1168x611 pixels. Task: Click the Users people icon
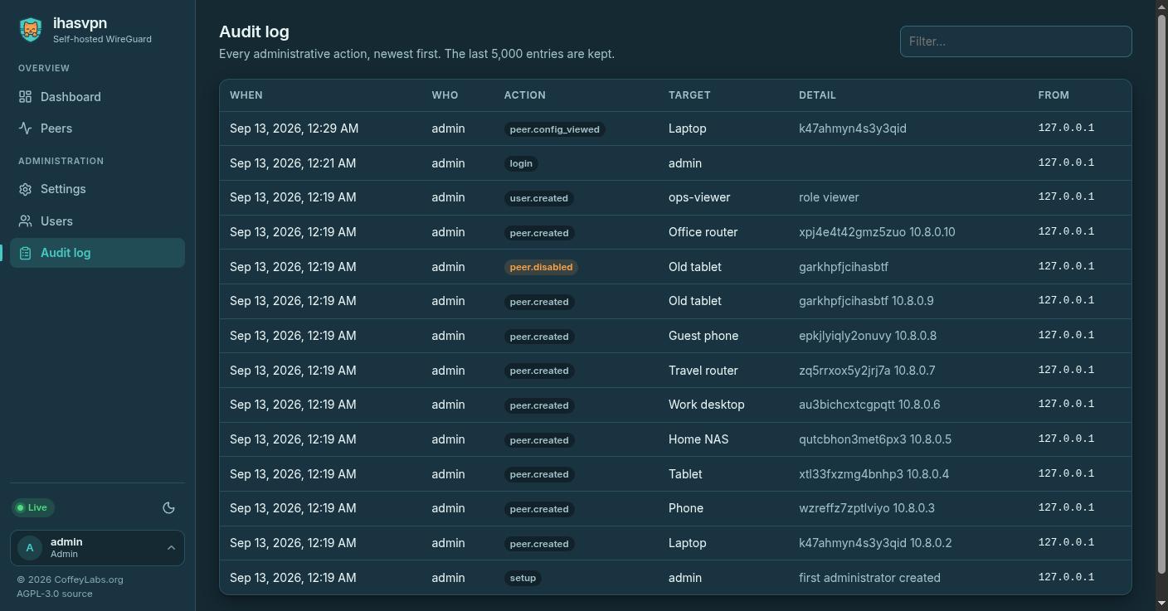coord(26,221)
